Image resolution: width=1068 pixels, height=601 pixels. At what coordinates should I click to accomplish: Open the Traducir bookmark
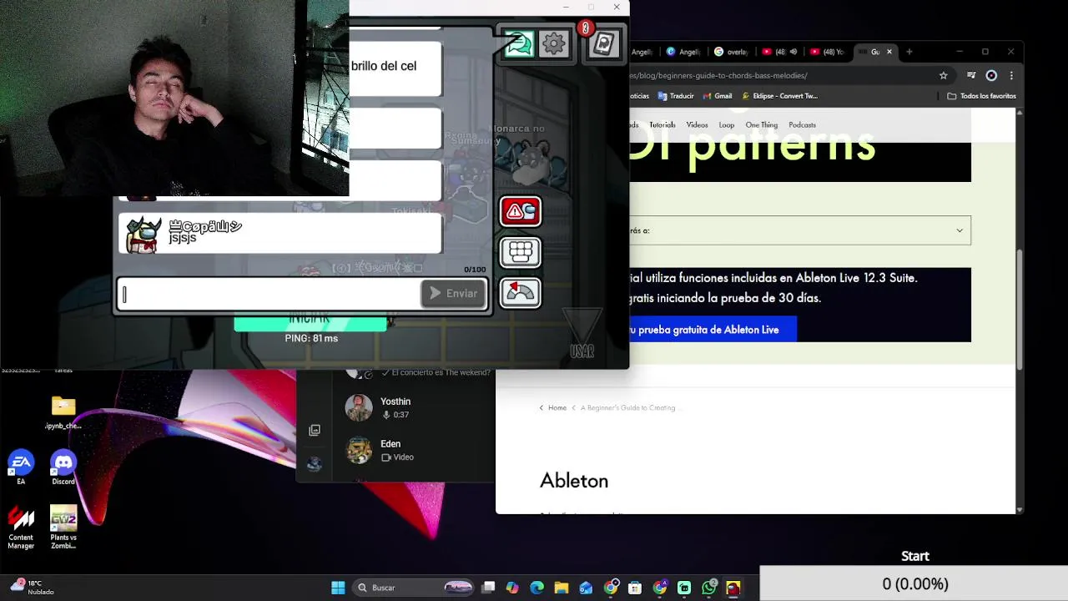[676, 96]
